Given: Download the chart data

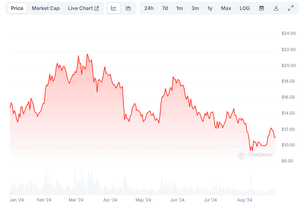Looking at the screenshot, I should click(x=276, y=8).
